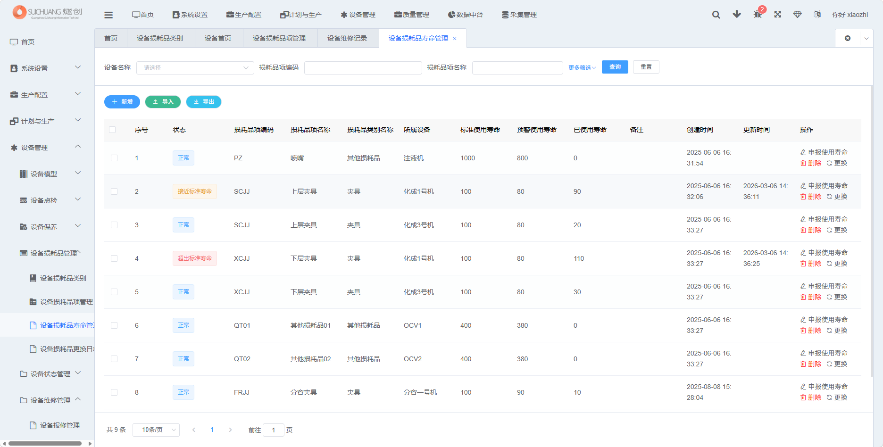Screen dimensions: 883x447
Task: Click the sidebar 设备损耗品项管理 list icon
Action: pyautogui.click(x=33, y=302)
